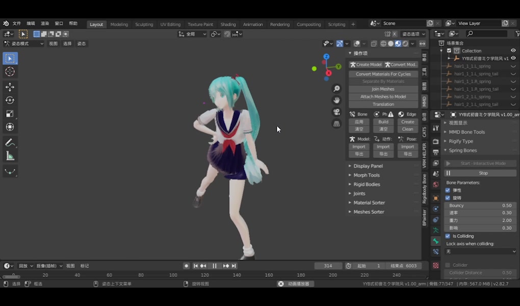Open the world properties icon

tap(436, 185)
